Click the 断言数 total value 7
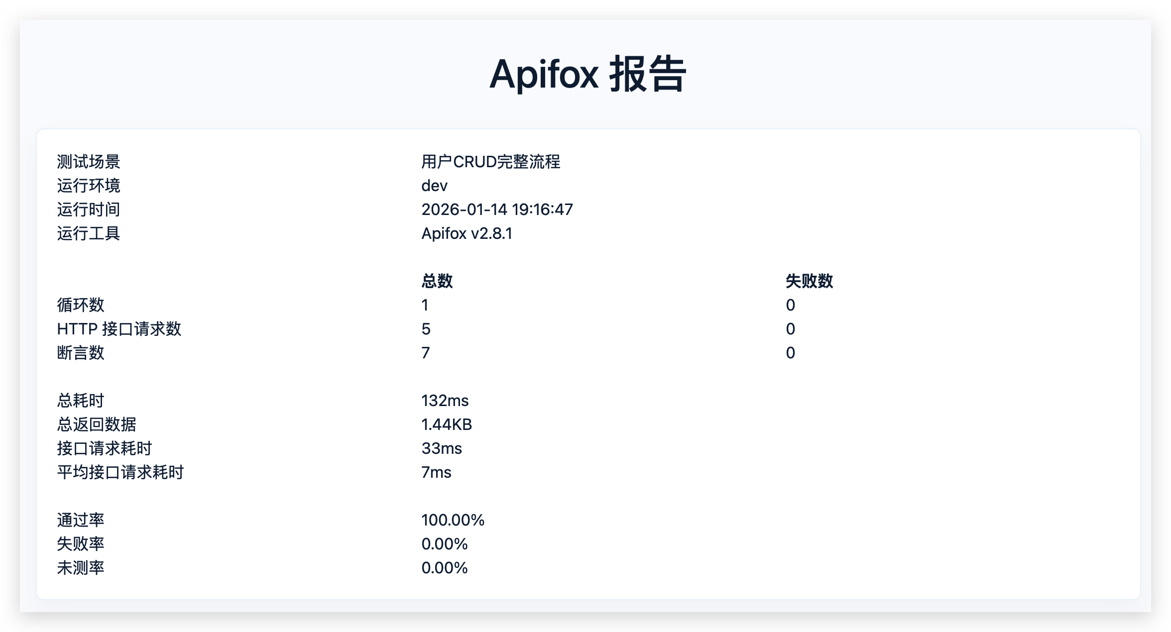Image resolution: width=1171 pixels, height=632 pixels. pos(425,353)
